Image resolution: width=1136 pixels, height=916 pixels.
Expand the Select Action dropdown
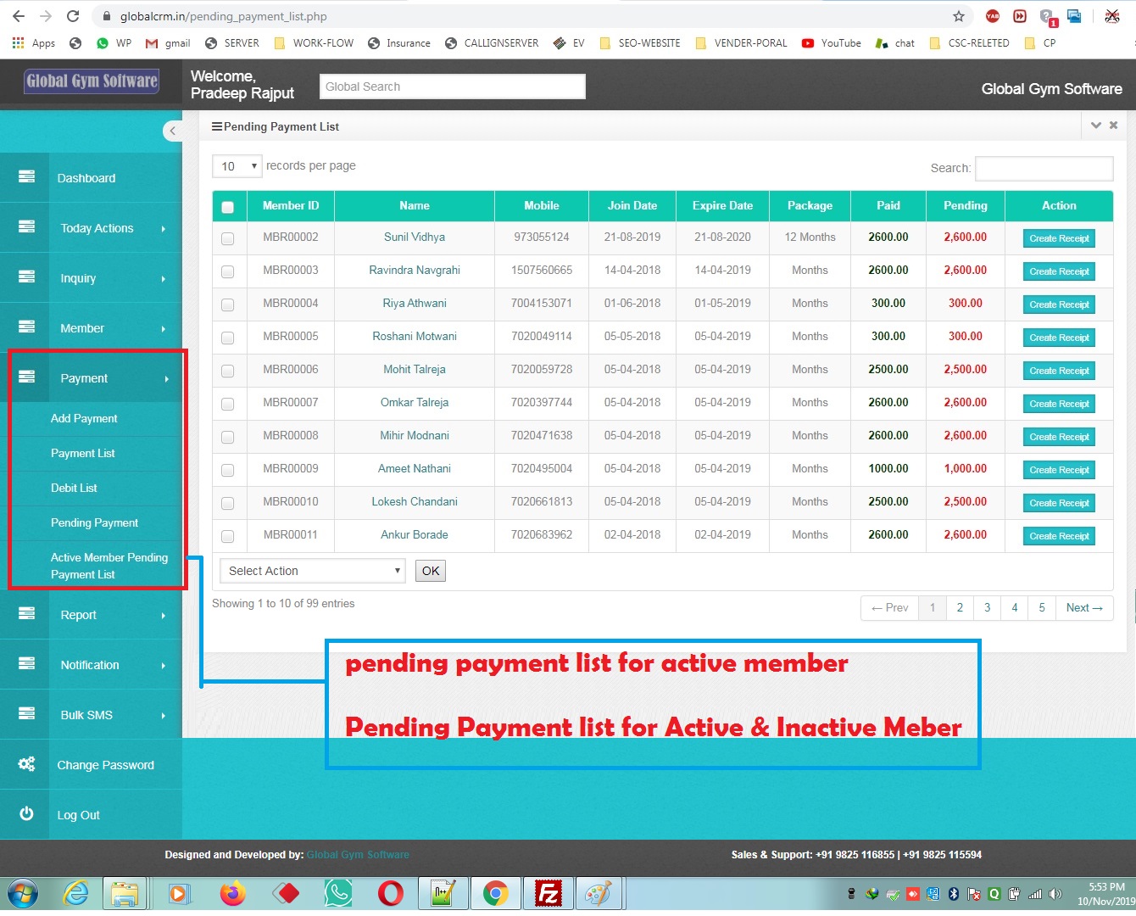click(311, 571)
